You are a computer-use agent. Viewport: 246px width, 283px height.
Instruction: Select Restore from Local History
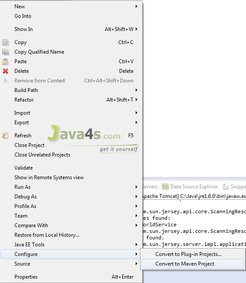click(x=47, y=235)
